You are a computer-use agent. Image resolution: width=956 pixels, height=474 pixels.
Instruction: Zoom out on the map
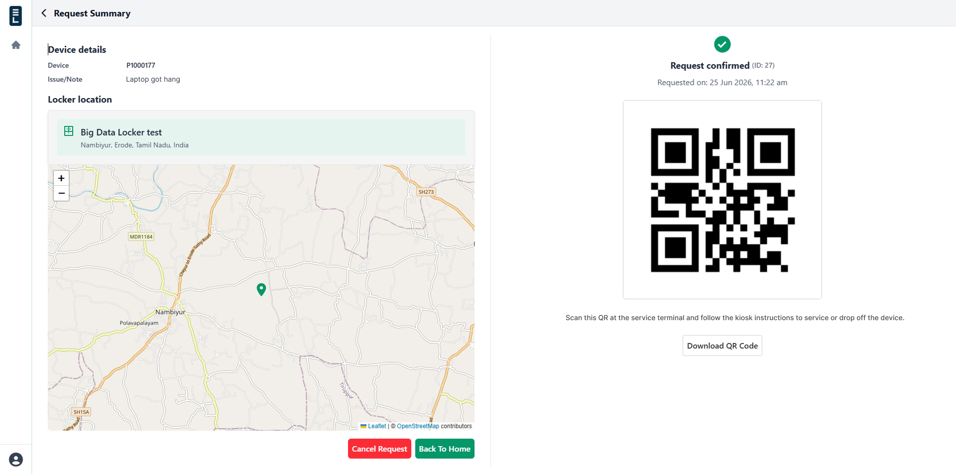[61, 193]
